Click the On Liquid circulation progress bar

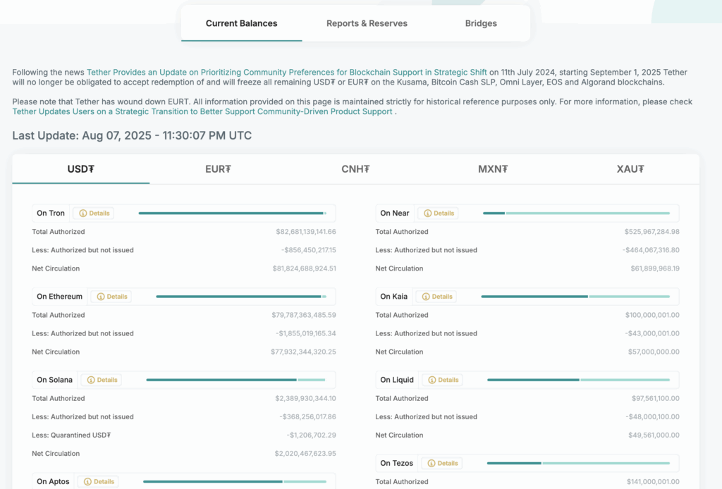pyautogui.click(x=578, y=380)
